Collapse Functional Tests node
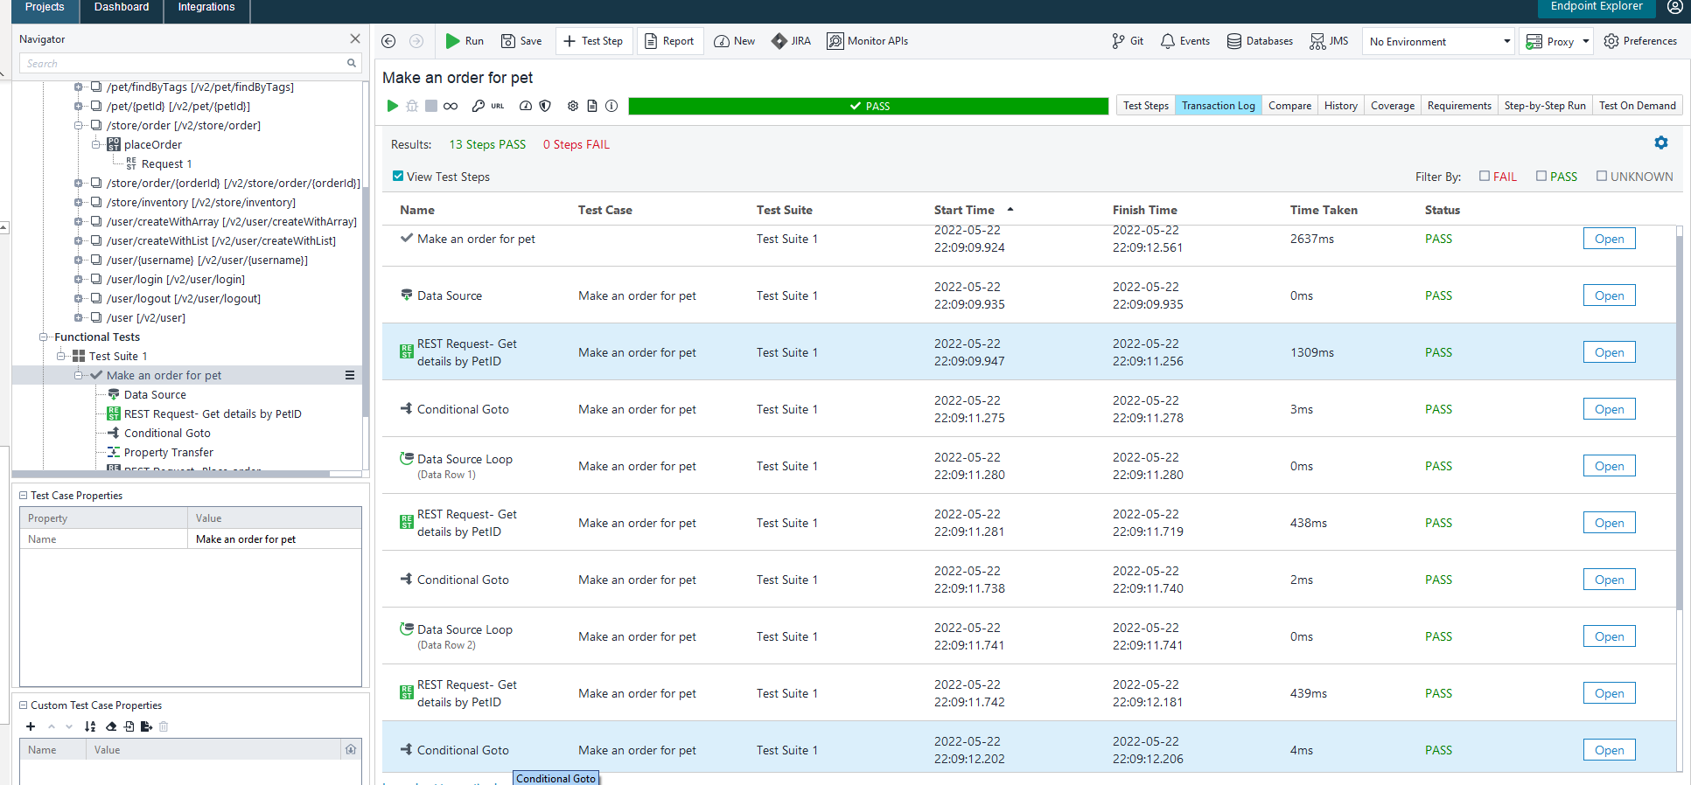 (43, 337)
